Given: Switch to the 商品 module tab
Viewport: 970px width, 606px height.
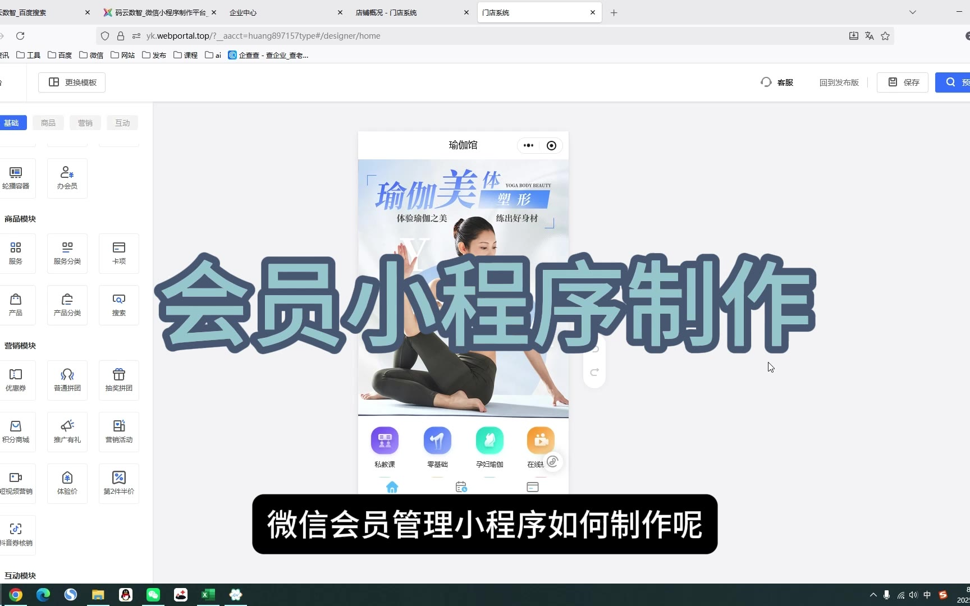Looking at the screenshot, I should 48,123.
